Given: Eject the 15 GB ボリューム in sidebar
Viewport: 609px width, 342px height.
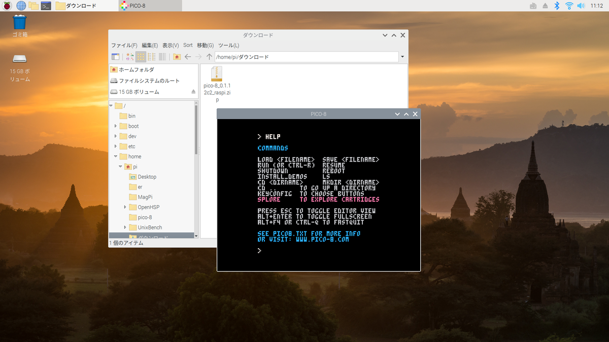Looking at the screenshot, I should coord(193,92).
